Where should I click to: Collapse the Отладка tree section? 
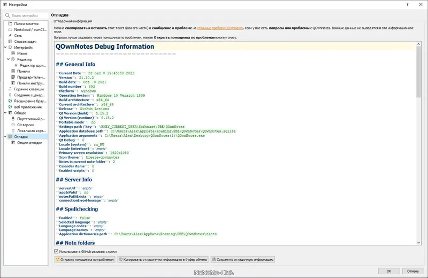[x=5, y=136]
